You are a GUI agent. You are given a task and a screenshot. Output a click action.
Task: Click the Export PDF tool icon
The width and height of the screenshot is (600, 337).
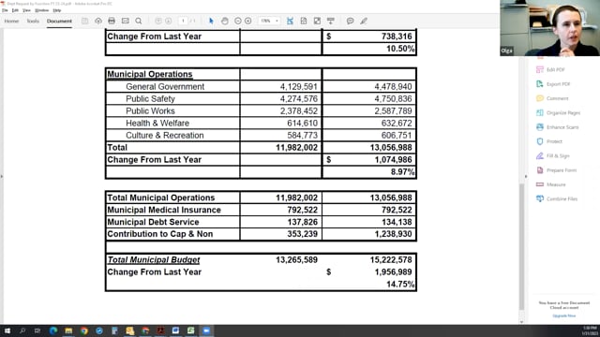click(540, 84)
